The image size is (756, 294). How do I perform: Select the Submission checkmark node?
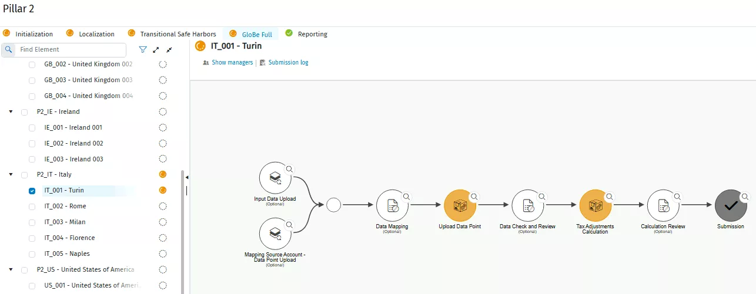click(x=730, y=205)
